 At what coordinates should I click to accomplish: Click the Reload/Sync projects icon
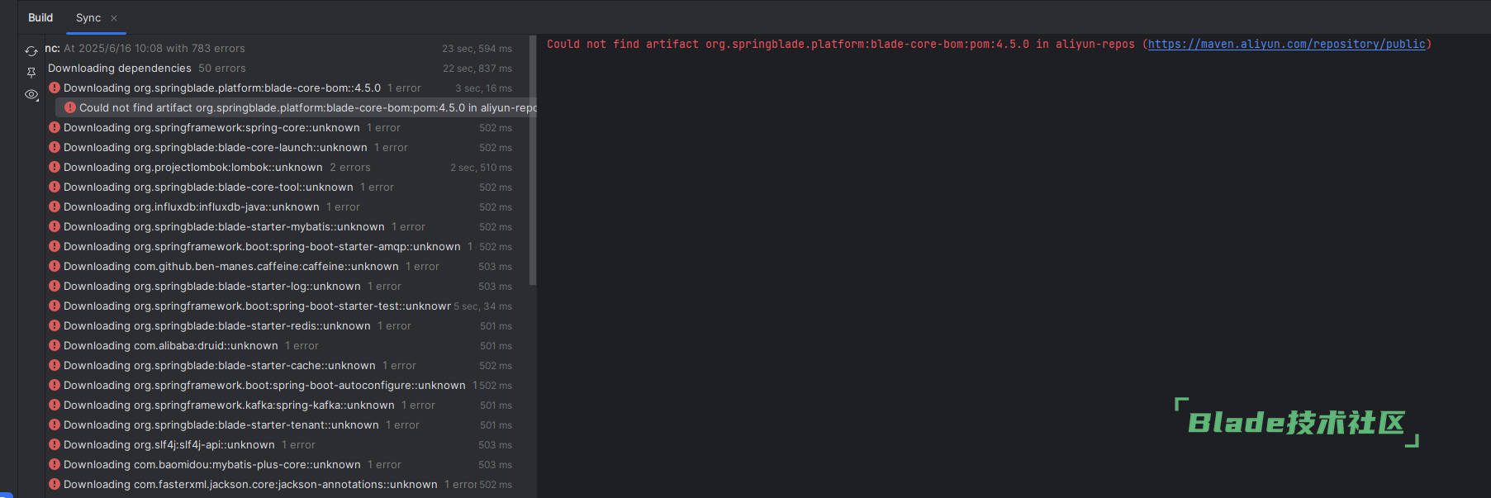[31, 51]
